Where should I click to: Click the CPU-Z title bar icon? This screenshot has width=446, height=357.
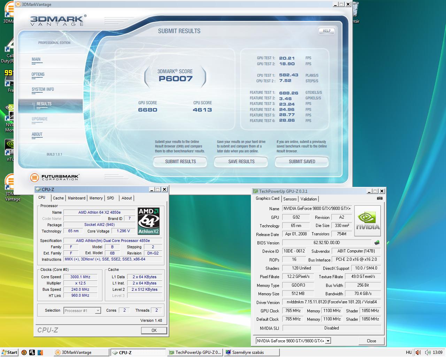click(x=38, y=189)
